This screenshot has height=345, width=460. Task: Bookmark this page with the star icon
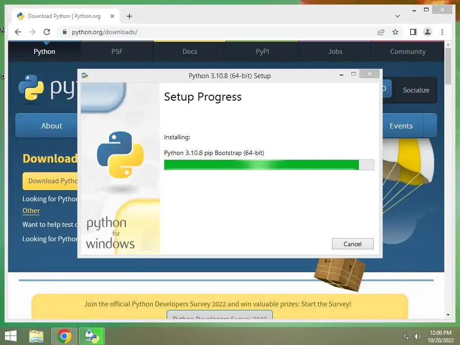pos(395,32)
